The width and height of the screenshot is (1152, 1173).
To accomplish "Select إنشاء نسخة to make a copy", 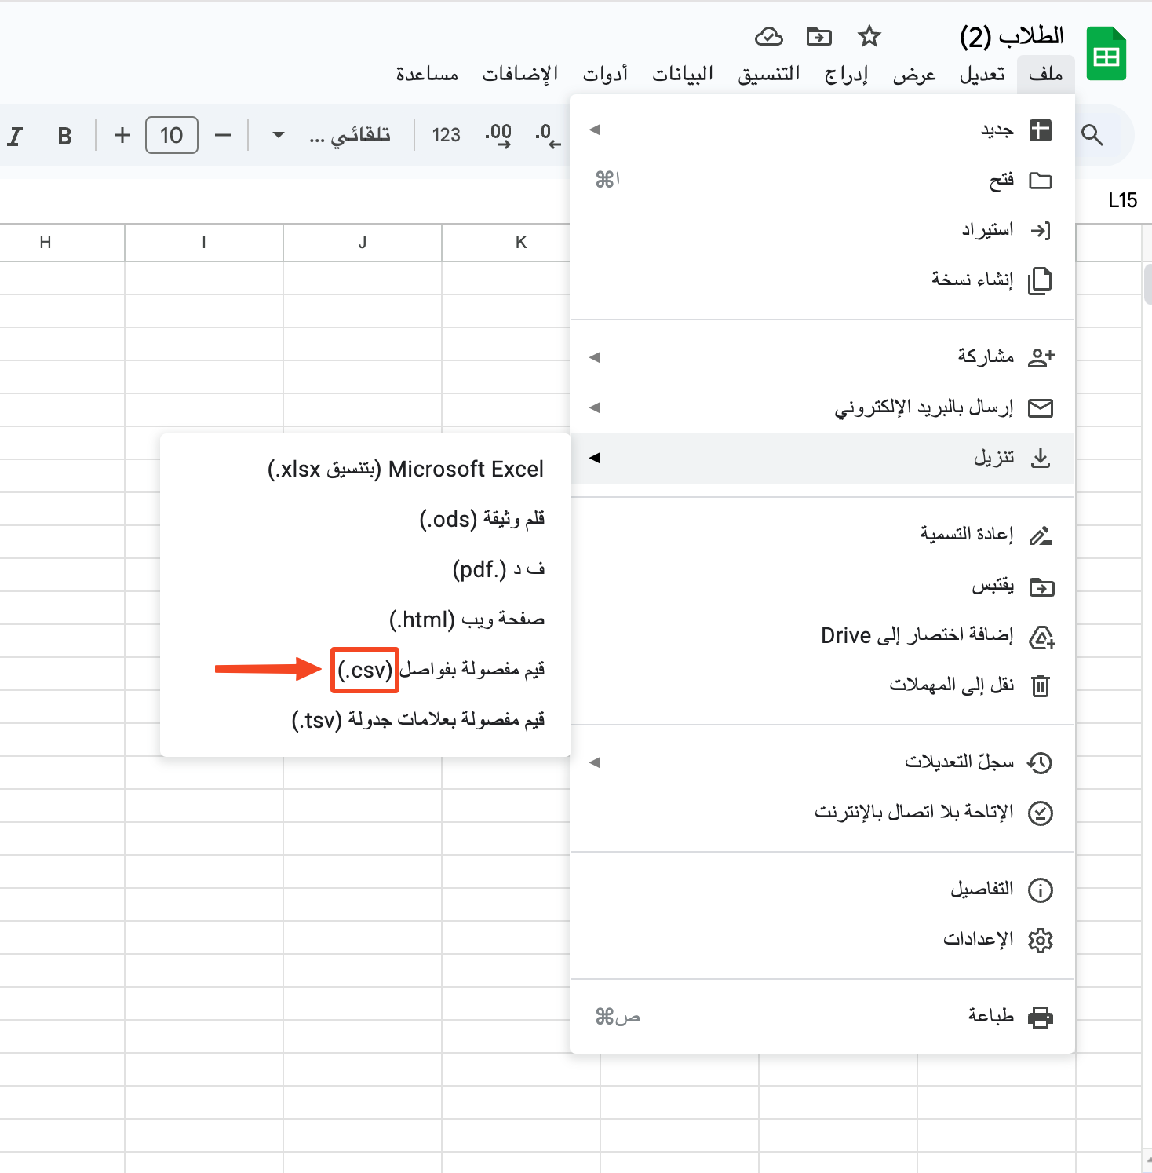I will (822, 280).
